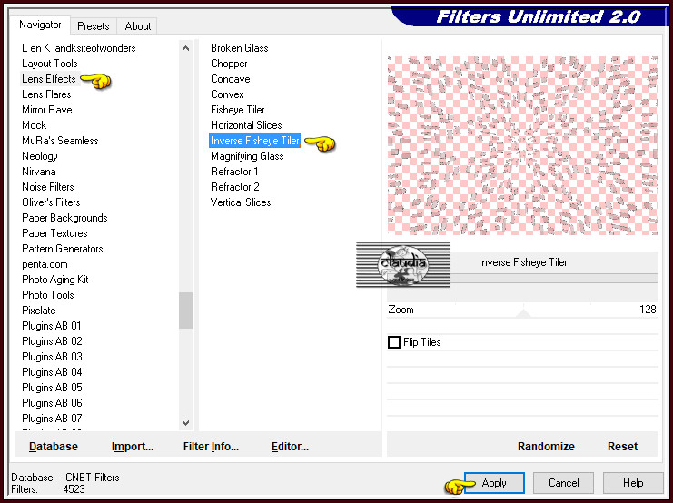Click the category list scrollbar thumb
This screenshot has width=673, height=503.
185,311
